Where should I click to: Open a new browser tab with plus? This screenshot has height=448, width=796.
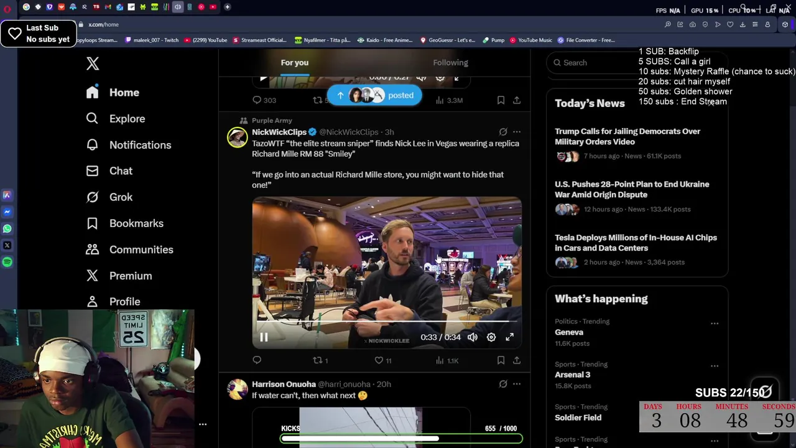coord(227,7)
